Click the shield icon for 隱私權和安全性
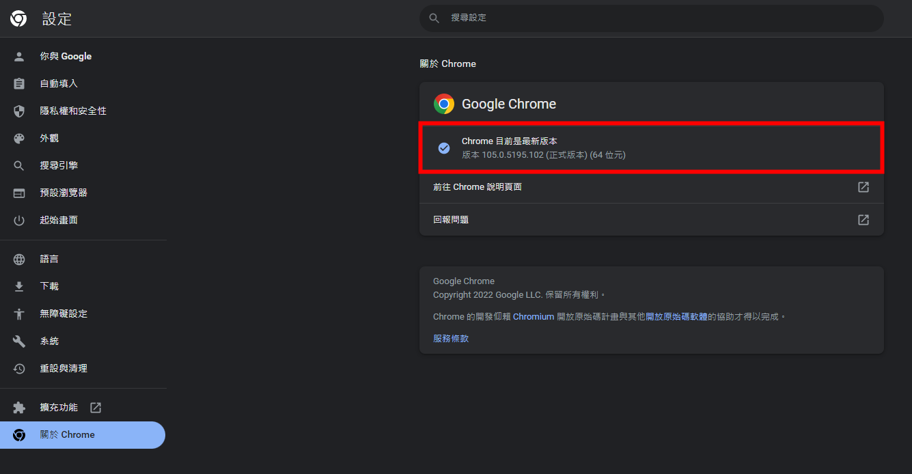This screenshot has width=912, height=474. [x=19, y=111]
